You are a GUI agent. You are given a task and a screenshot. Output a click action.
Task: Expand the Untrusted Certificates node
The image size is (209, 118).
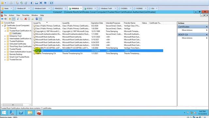[5, 44]
